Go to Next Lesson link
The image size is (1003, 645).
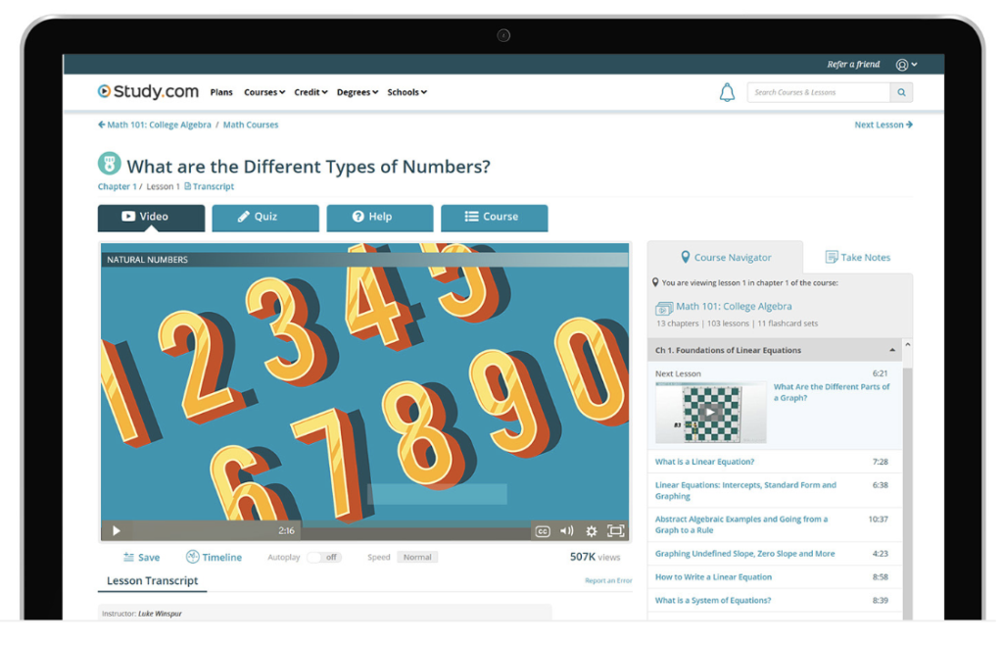pyautogui.click(x=883, y=124)
